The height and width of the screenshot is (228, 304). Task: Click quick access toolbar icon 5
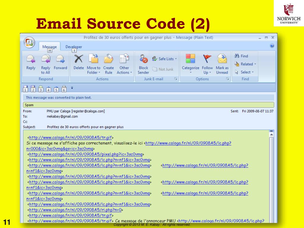56,89
